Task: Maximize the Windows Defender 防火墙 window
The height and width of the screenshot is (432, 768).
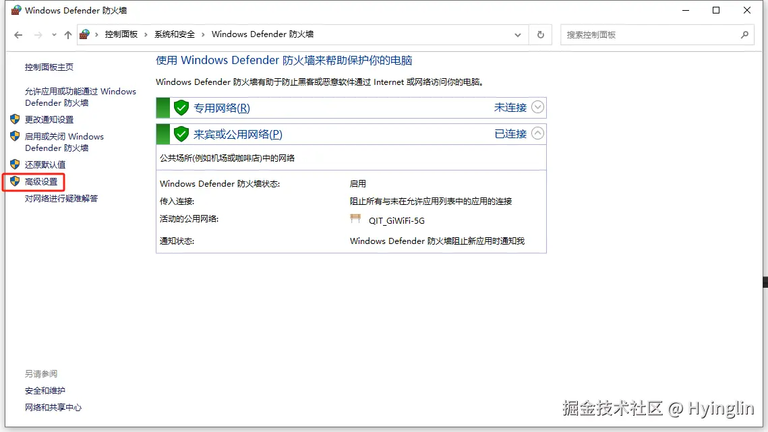Action: [x=716, y=10]
